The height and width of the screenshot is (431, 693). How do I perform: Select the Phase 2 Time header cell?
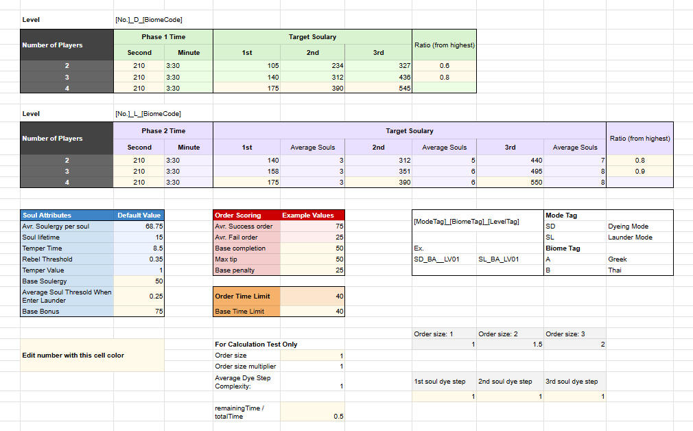pos(163,130)
